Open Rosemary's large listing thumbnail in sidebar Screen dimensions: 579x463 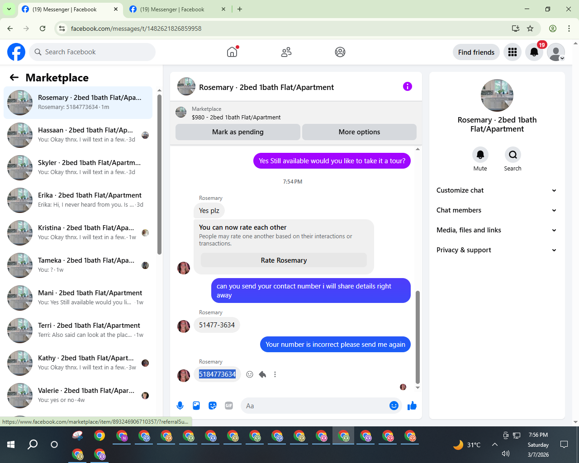pyautogui.click(x=497, y=95)
